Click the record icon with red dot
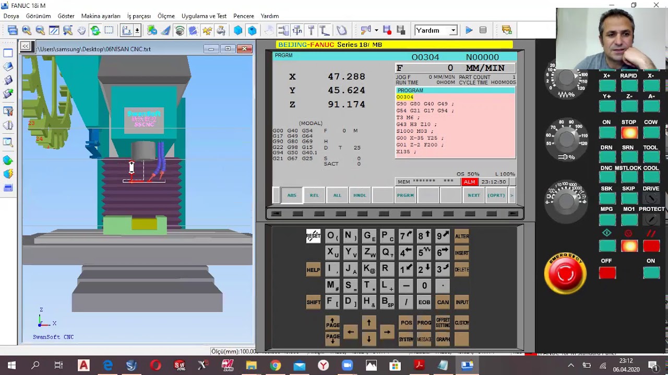 click(387, 30)
